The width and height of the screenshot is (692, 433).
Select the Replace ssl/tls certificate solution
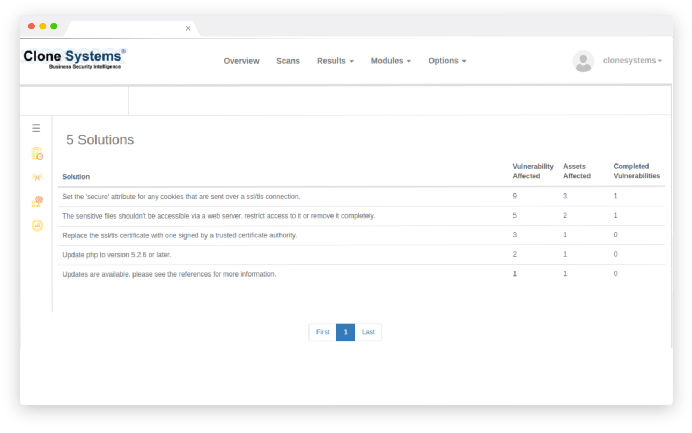point(362,235)
